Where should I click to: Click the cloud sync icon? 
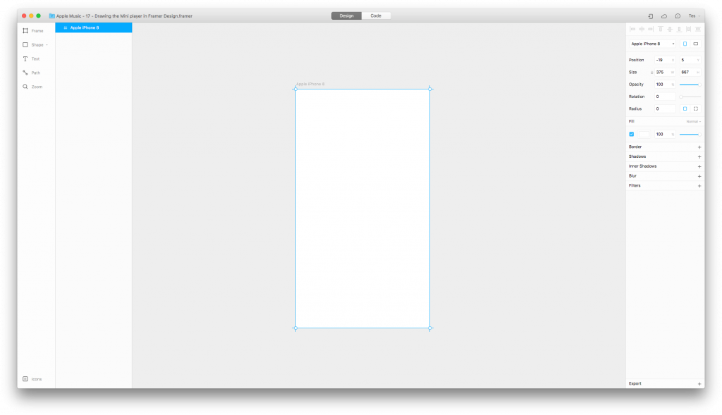[x=664, y=16]
